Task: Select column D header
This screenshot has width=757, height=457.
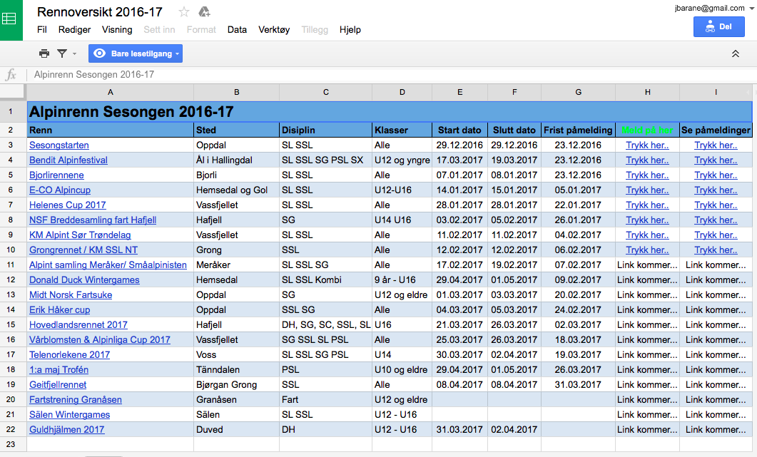Action: click(402, 92)
